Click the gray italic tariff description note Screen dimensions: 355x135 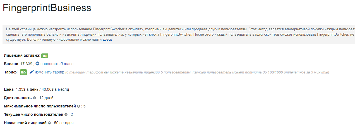click(197, 72)
